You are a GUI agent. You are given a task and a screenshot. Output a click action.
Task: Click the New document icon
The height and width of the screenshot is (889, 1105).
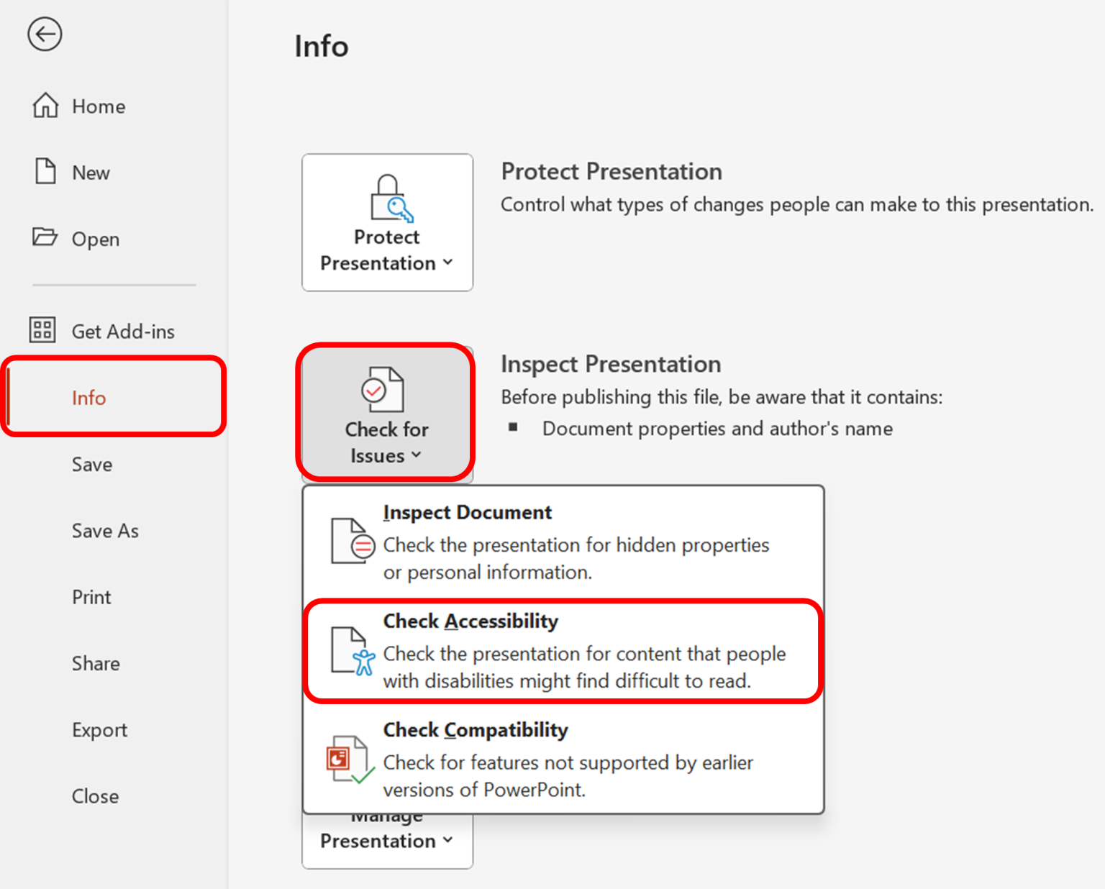(45, 171)
